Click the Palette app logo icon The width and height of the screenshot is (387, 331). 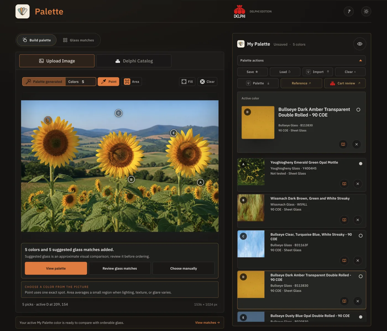tap(22, 11)
